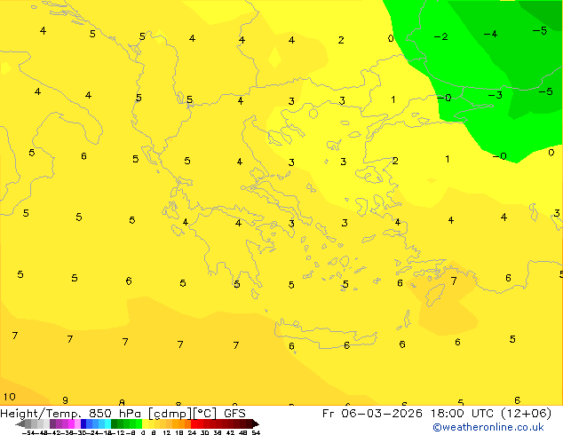
Task: Click the '24' legend scale label
Action: [x=192, y=433]
